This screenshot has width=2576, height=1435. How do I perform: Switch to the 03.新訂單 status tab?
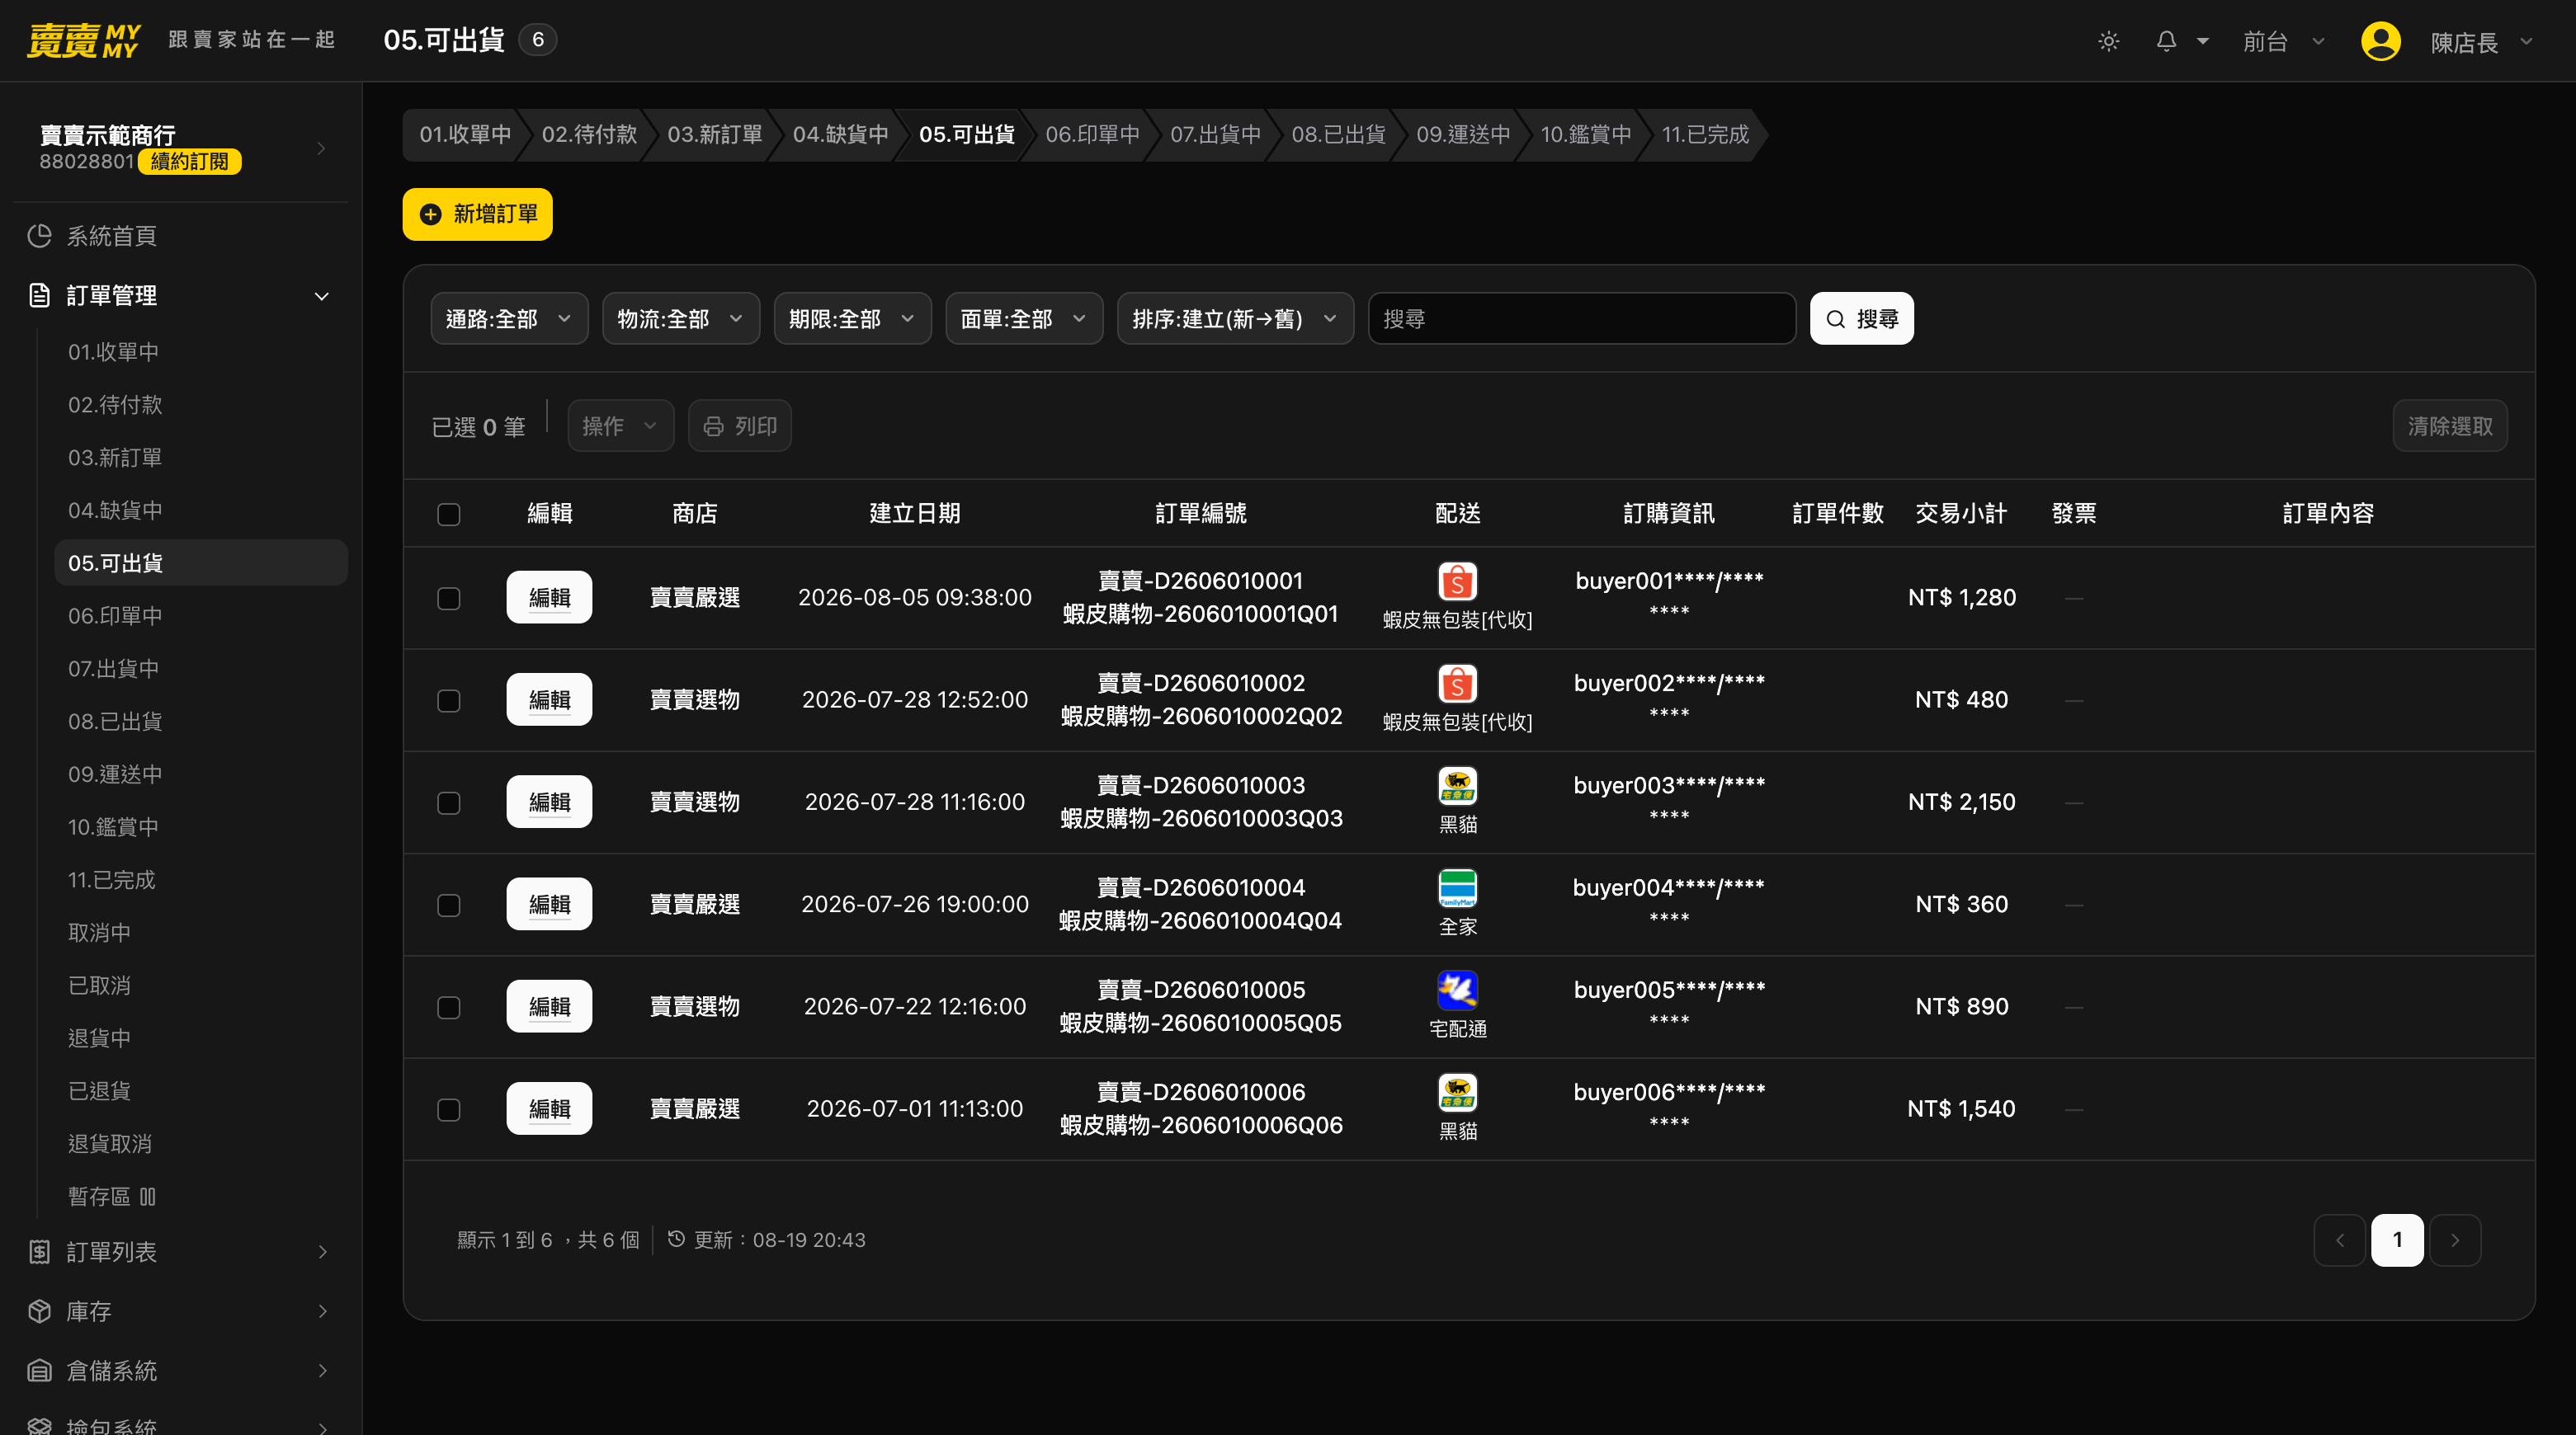(715, 135)
